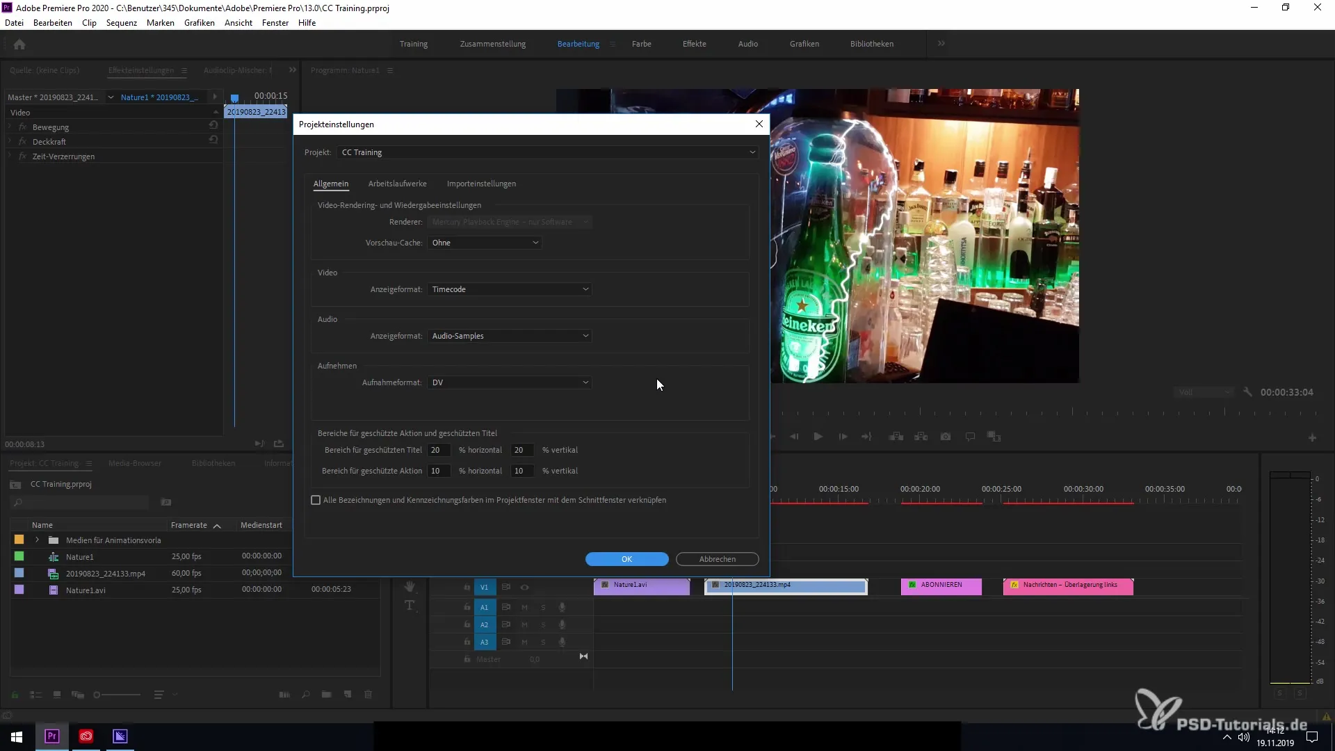The width and height of the screenshot is (1335, 751).
Task: Open the Fenster menu
Action: 275,23
